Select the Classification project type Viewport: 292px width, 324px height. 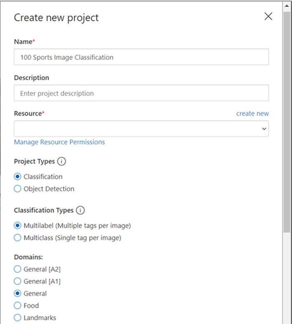click(18, 177)
